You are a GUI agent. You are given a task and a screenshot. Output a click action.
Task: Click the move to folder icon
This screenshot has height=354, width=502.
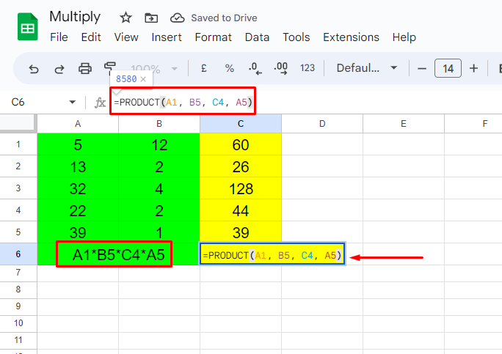151,18
